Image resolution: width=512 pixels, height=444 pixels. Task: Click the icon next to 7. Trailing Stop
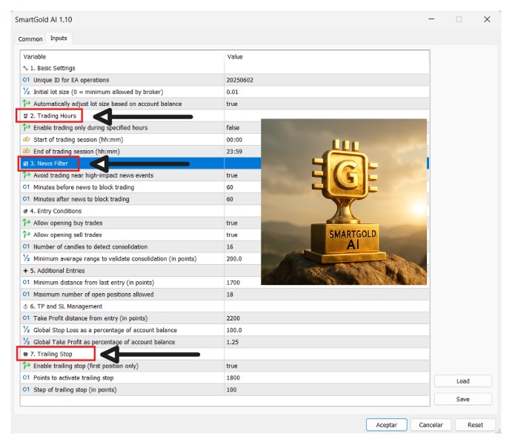coord(25,354)
